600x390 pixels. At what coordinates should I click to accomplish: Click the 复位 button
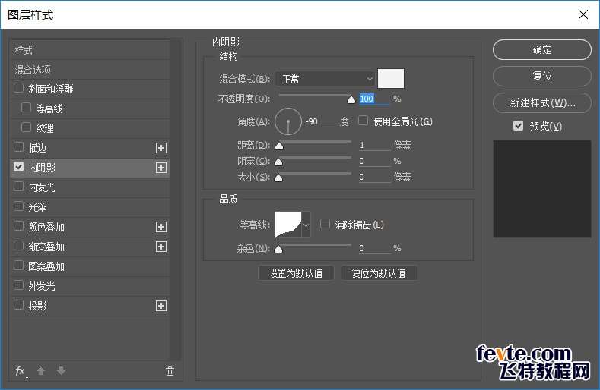point(542,76)
